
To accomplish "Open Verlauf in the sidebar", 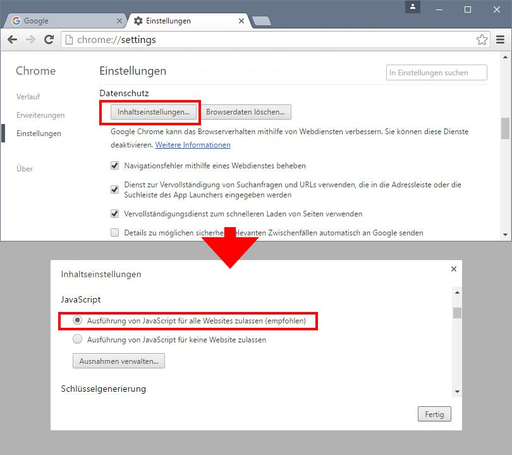I will click(x=28, y=96).
